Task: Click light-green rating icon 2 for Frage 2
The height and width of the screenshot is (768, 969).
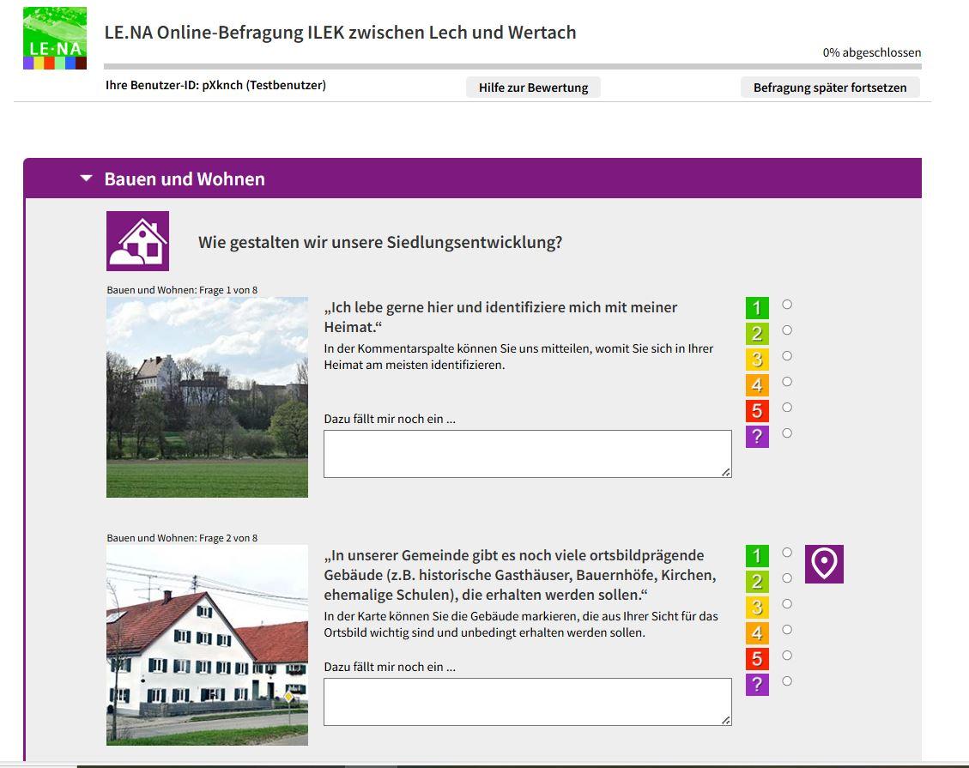Action: (757, 582)
